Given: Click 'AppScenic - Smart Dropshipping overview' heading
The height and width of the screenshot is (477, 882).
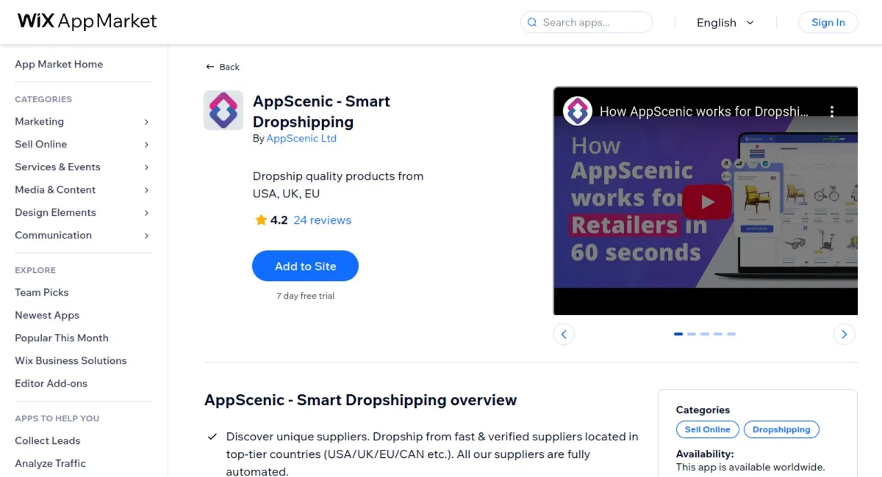Looking at the screenshot, I should (x=360, y=401).
